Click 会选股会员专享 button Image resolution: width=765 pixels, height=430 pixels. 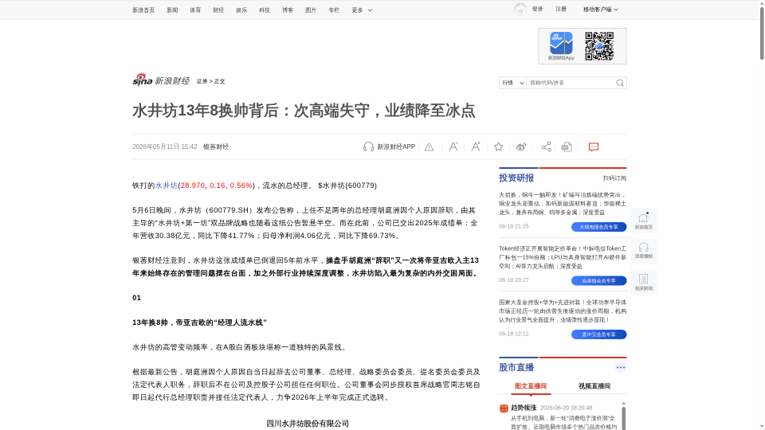pyautogui.click(x=598, y=281)
